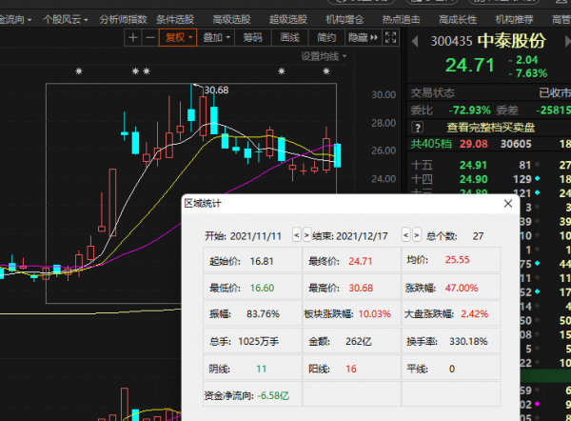Click 资金净流向 value -6.58亿
571x421 pixels.
(x=273, y=395)
